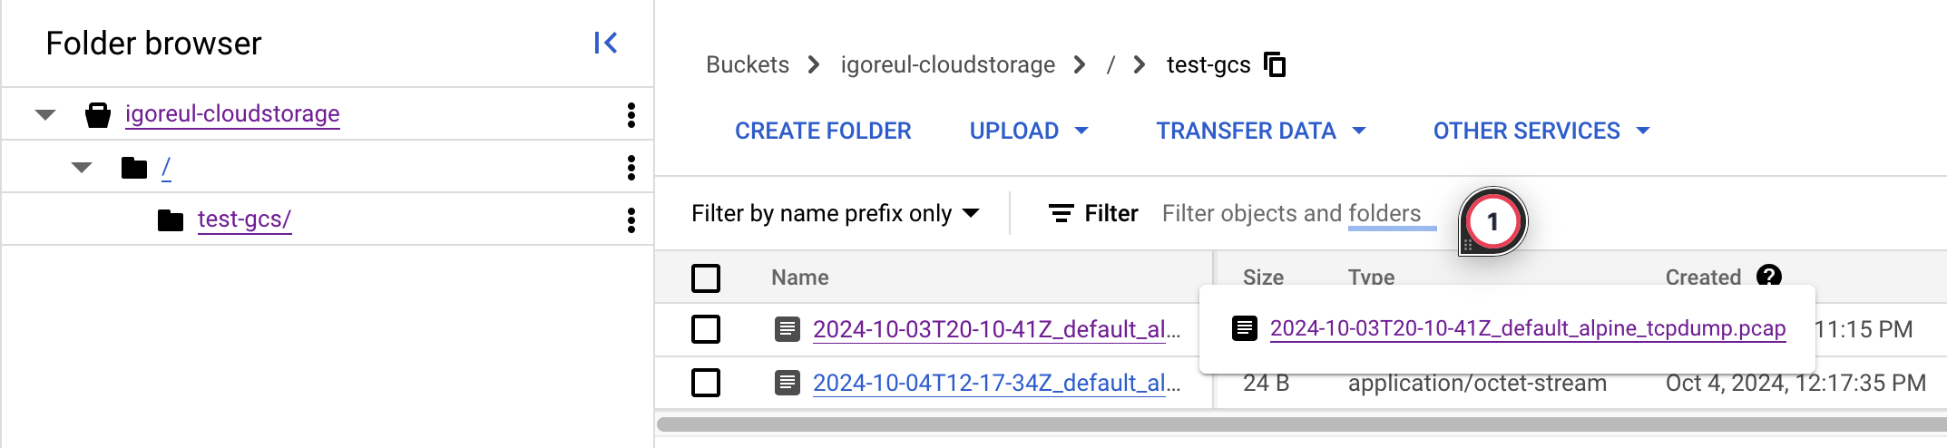Open Filter by name prefix only dropdown

pos(834,213)
